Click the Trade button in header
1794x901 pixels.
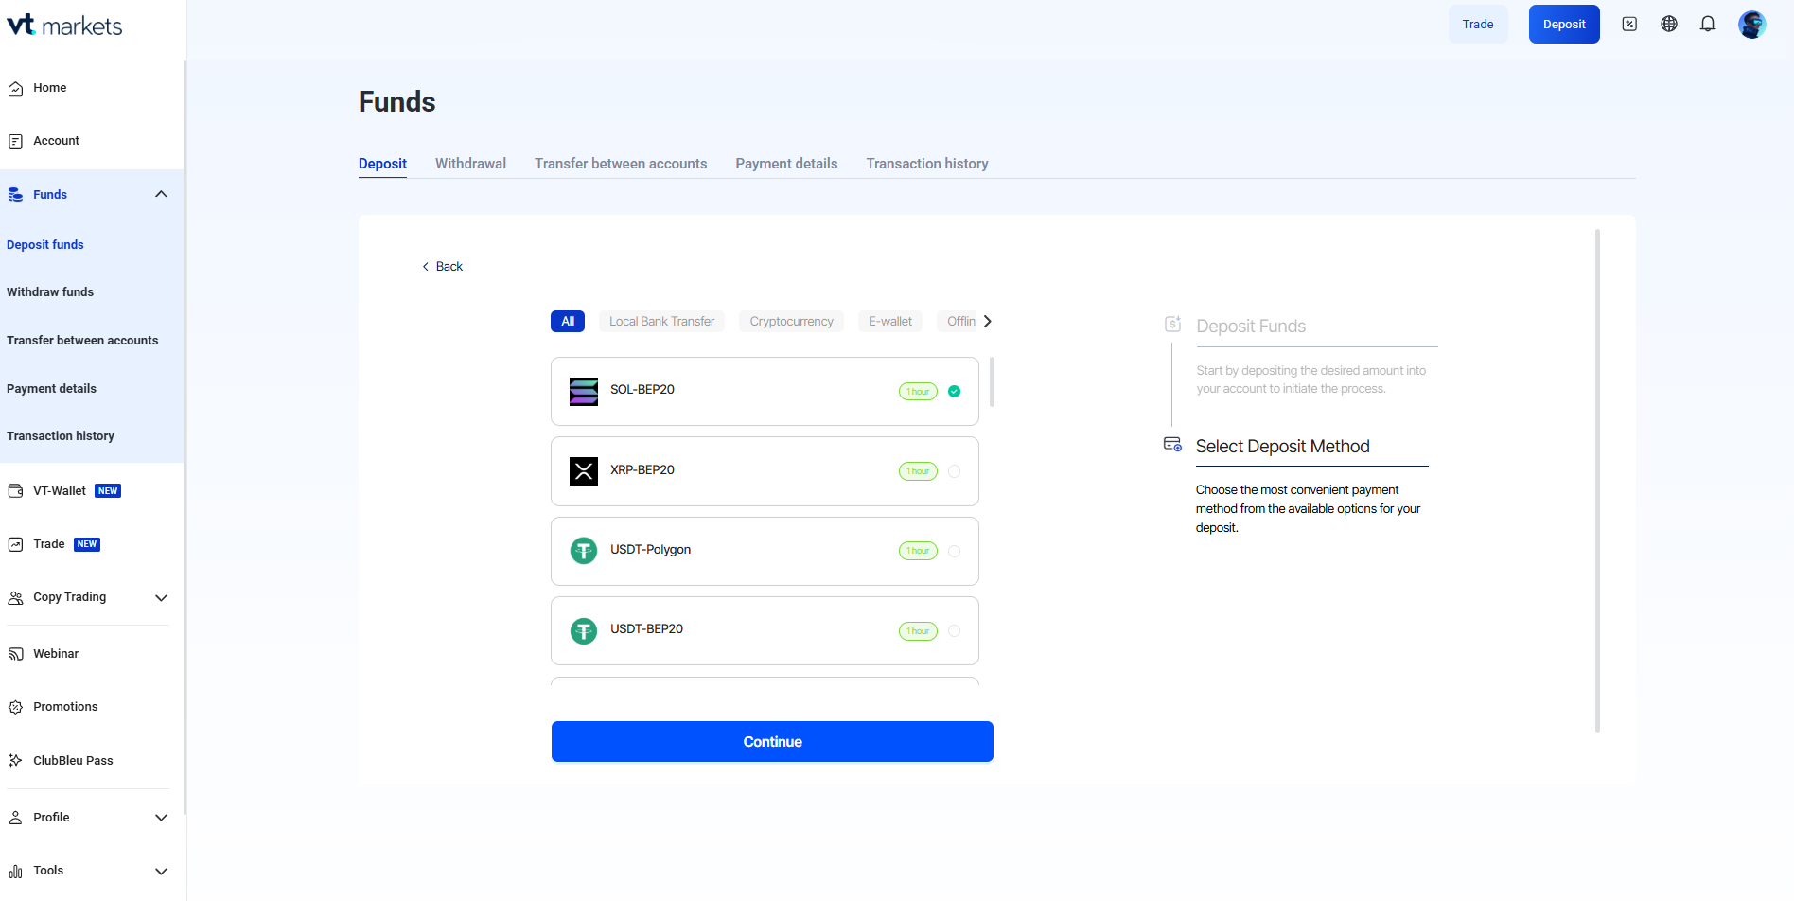(1478, 25)
